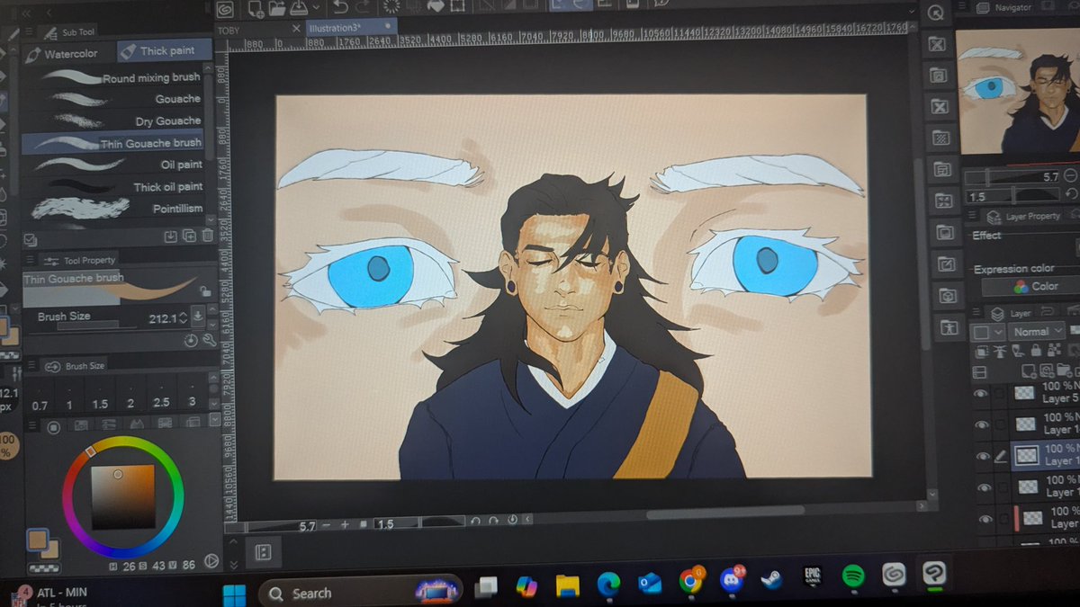The width and height of the screenshot is (1080, 607).
Task: Click the Quick Access search icon in right strip
Action: tap(935, 13)
